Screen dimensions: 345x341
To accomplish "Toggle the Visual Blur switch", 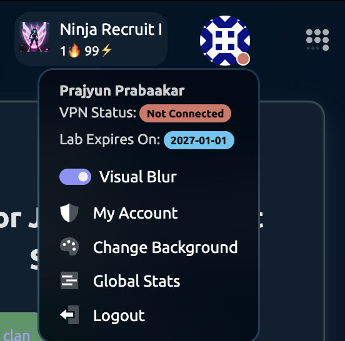I will click(x=75, y=177).
